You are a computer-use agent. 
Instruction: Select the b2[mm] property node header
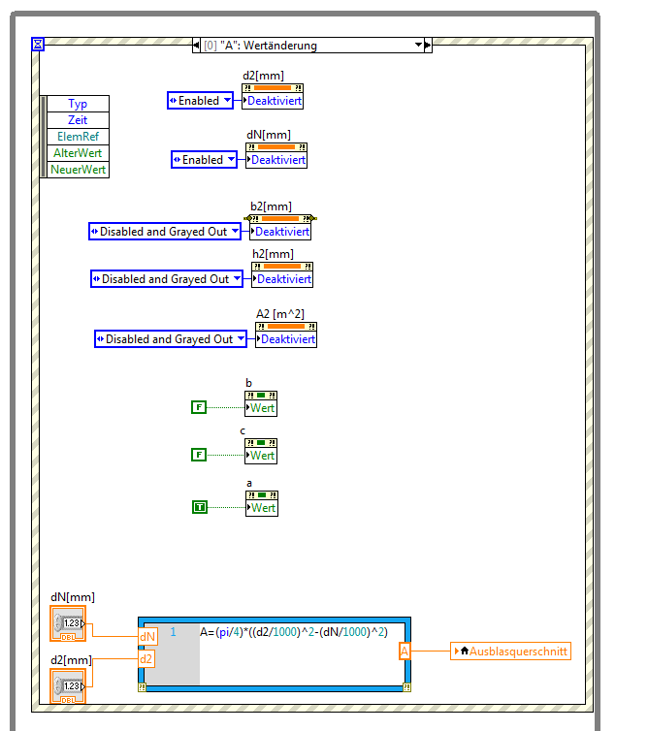pos(280,219)
